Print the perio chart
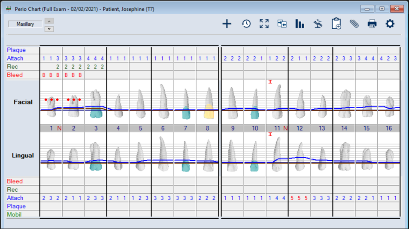 372,24
